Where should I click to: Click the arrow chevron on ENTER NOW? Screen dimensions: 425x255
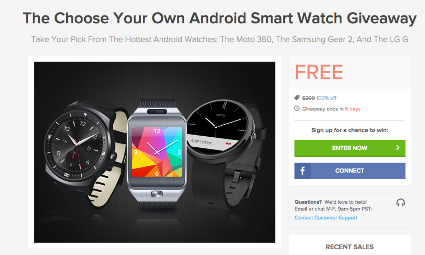tap(398, 148)
